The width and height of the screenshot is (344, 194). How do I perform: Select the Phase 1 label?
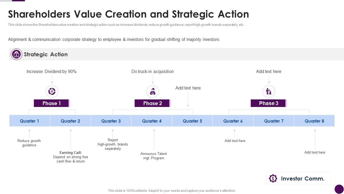(52, 103)
